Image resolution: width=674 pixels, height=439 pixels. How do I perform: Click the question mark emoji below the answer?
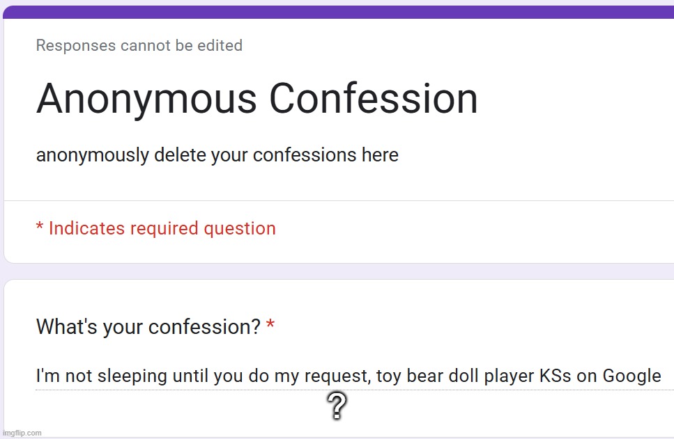337,406
